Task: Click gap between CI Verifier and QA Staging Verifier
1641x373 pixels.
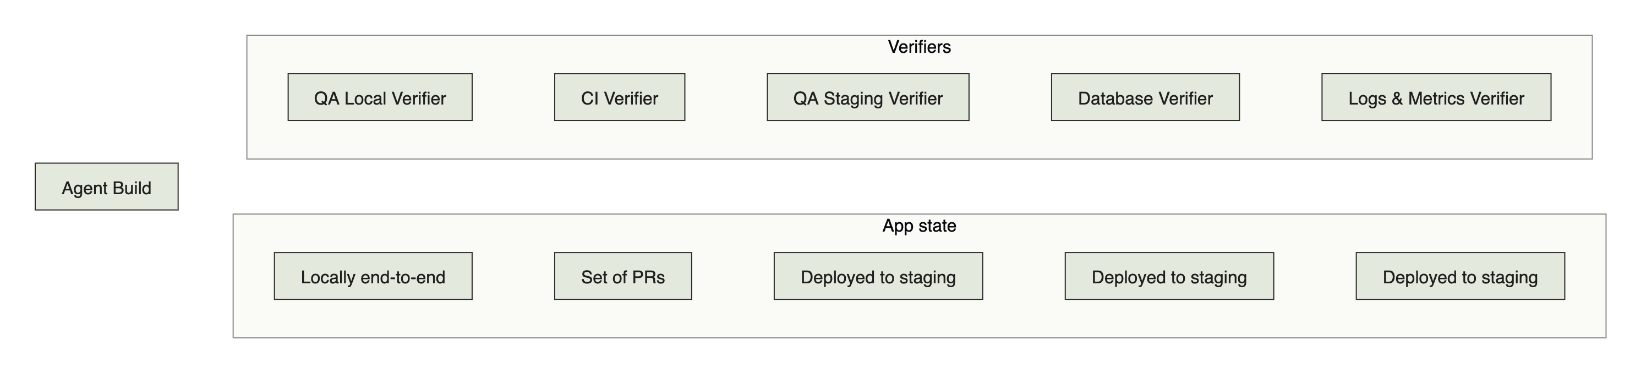Action: [726, 97]
